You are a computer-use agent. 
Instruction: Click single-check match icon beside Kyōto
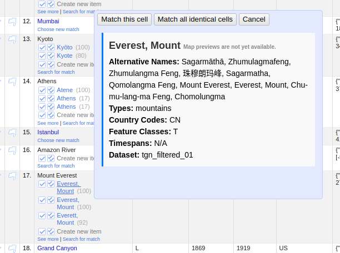(42, 48)
